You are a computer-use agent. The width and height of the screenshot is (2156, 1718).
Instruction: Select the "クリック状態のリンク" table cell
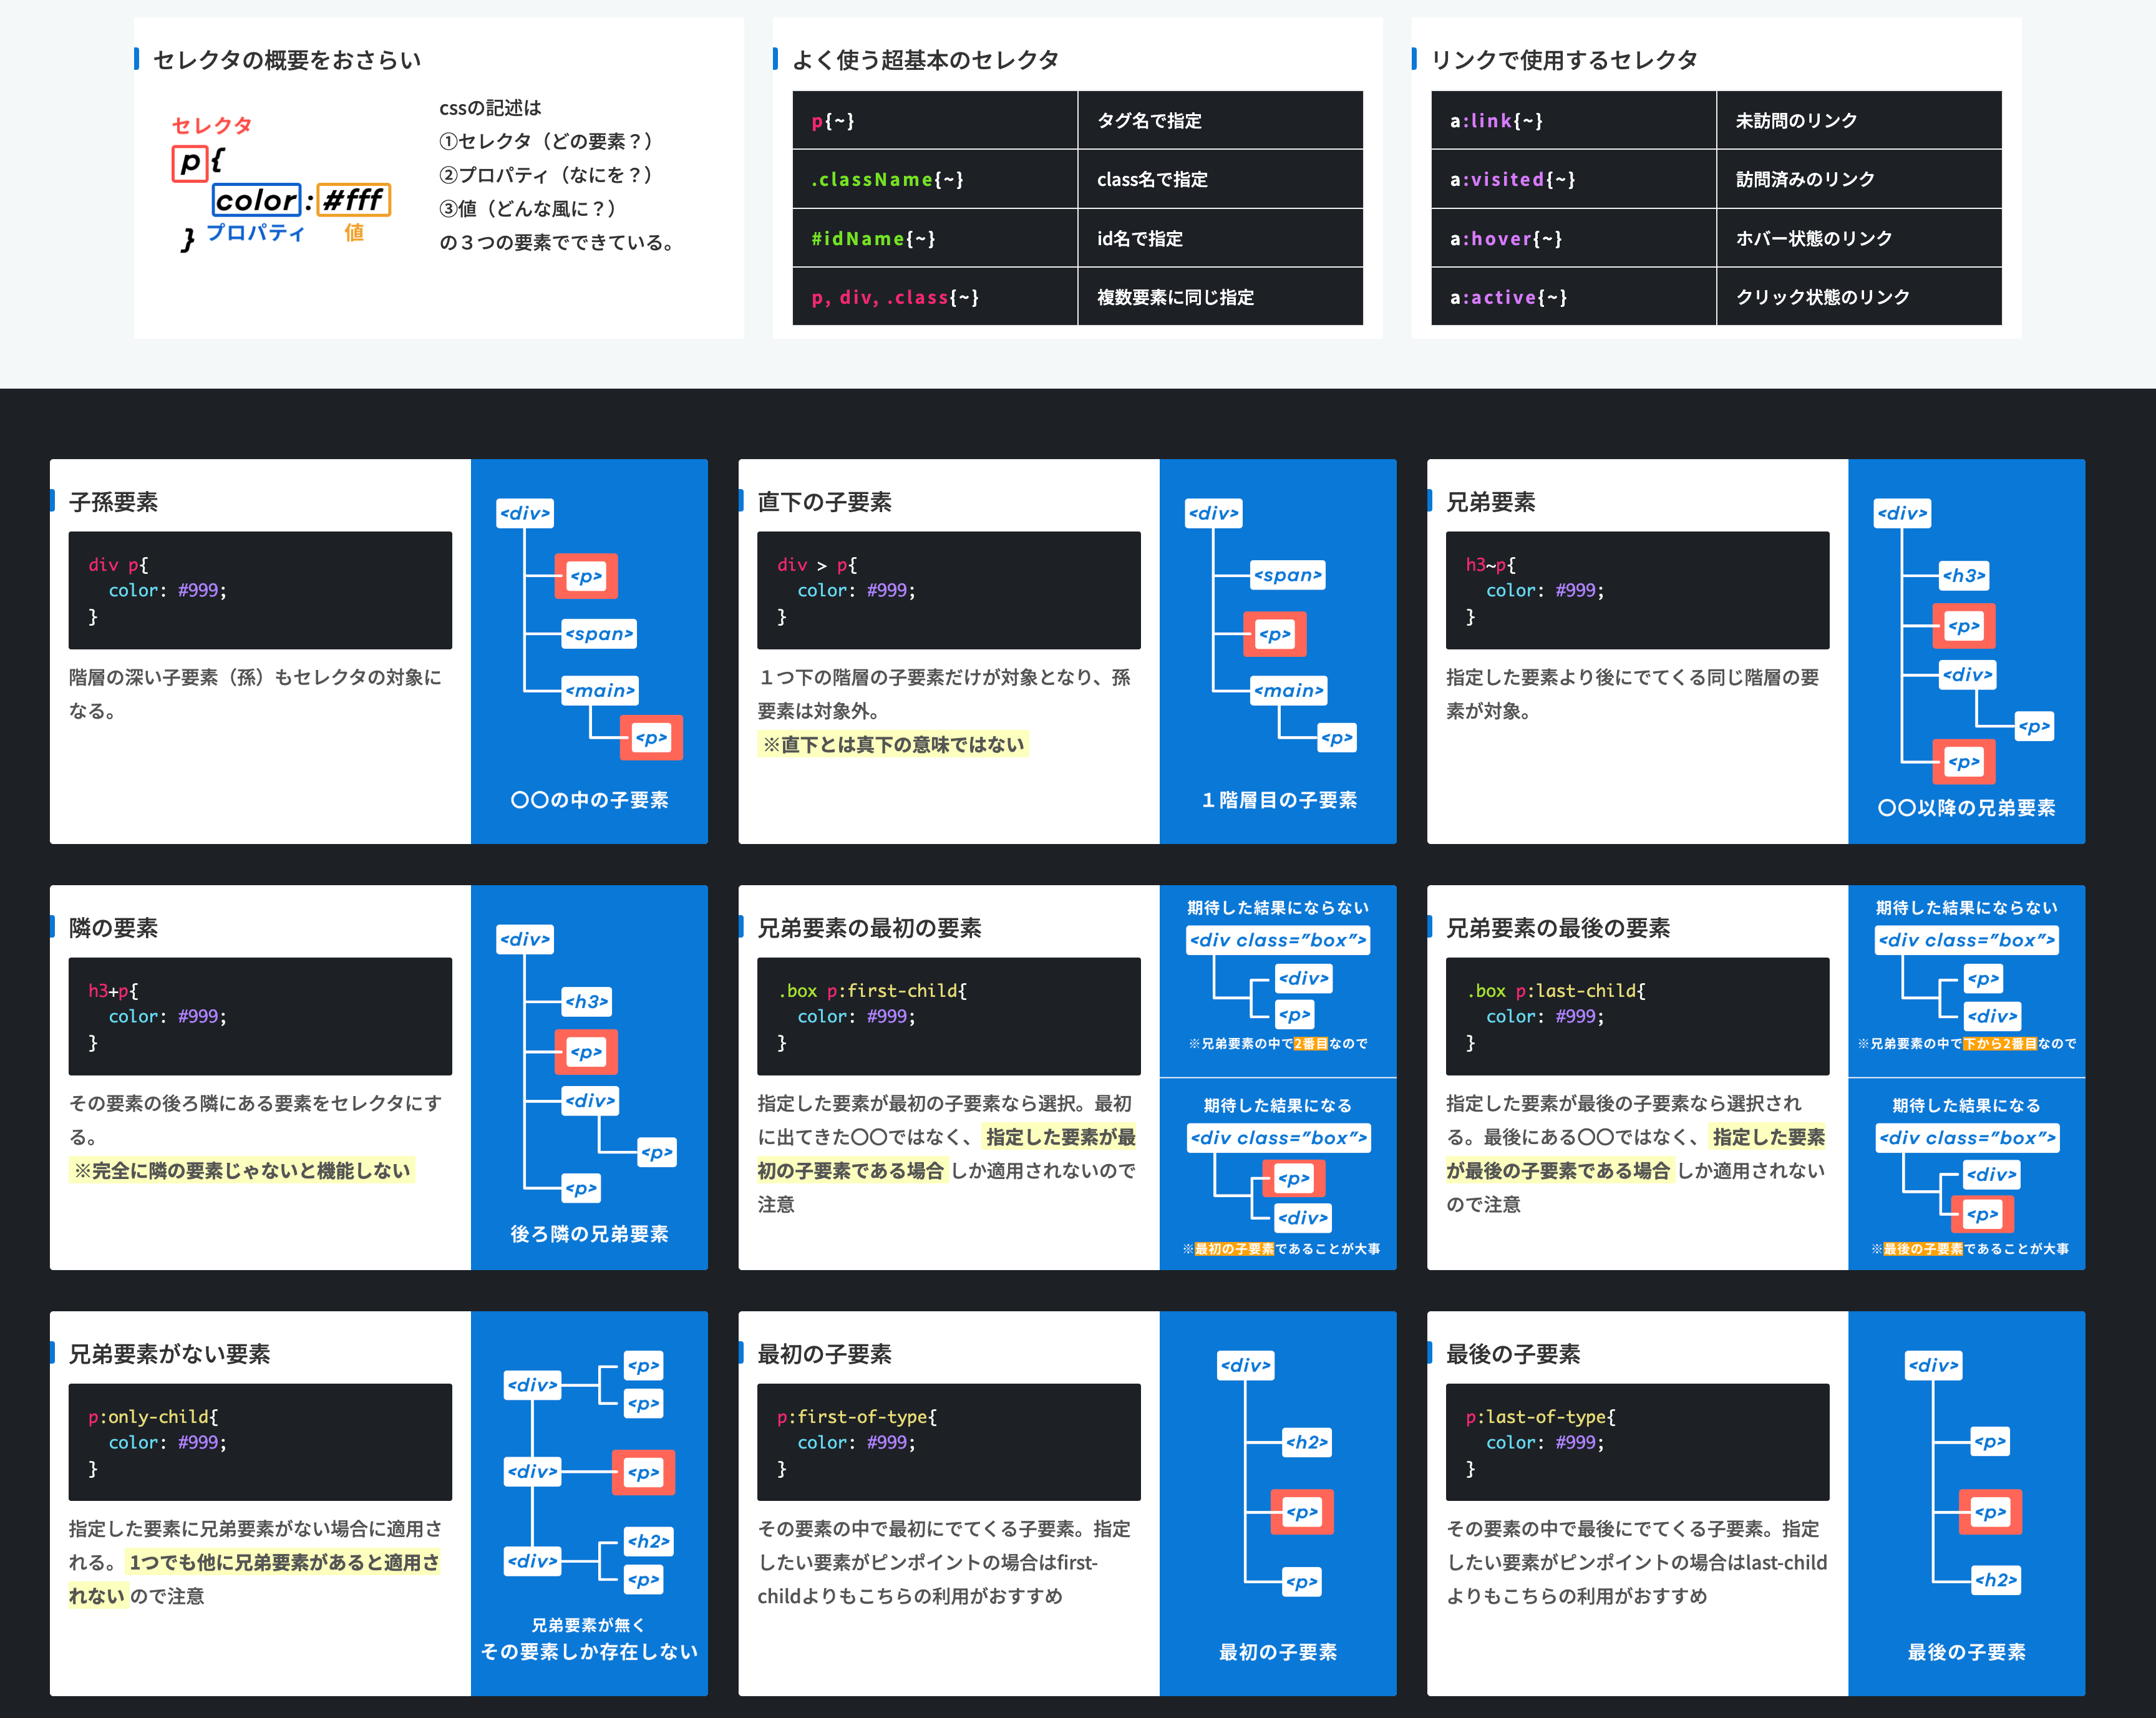[x=1859, y=297]
